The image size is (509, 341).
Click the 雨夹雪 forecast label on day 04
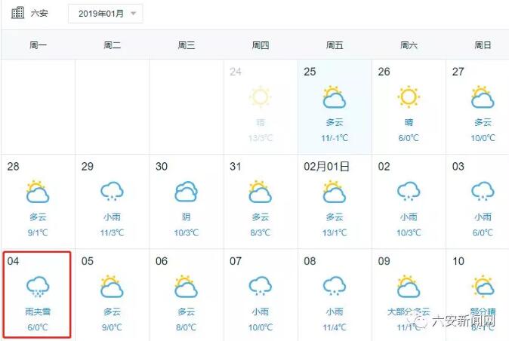tap(38, 311)
